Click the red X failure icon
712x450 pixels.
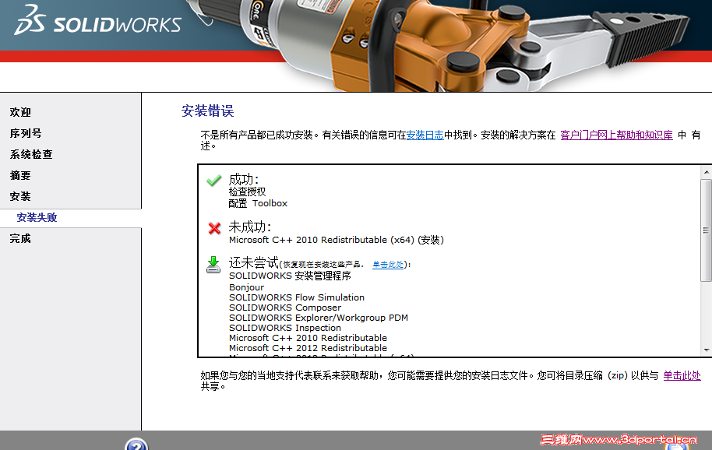pyautogui.click(x=213, y=228)
